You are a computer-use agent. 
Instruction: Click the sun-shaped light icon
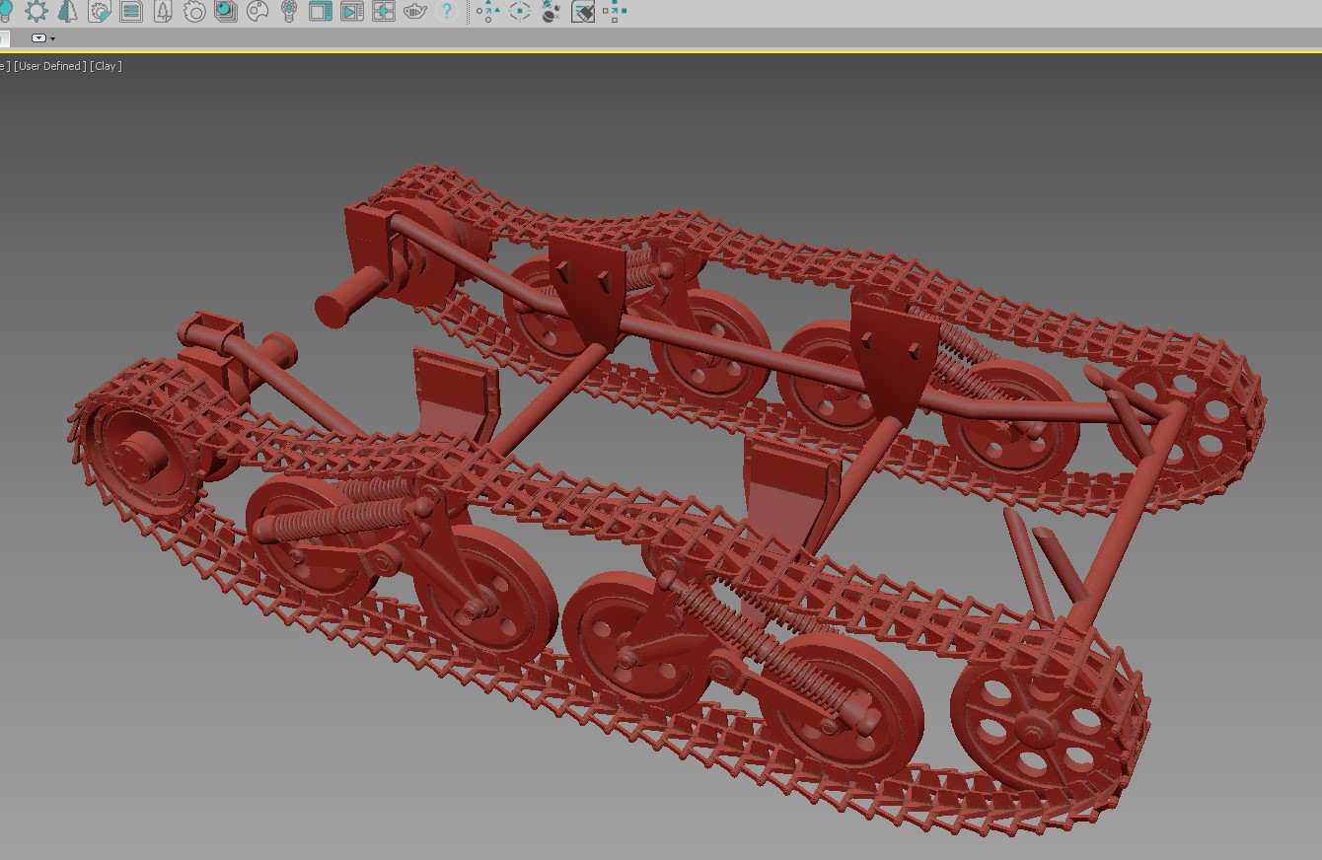(x=37, y=12)
